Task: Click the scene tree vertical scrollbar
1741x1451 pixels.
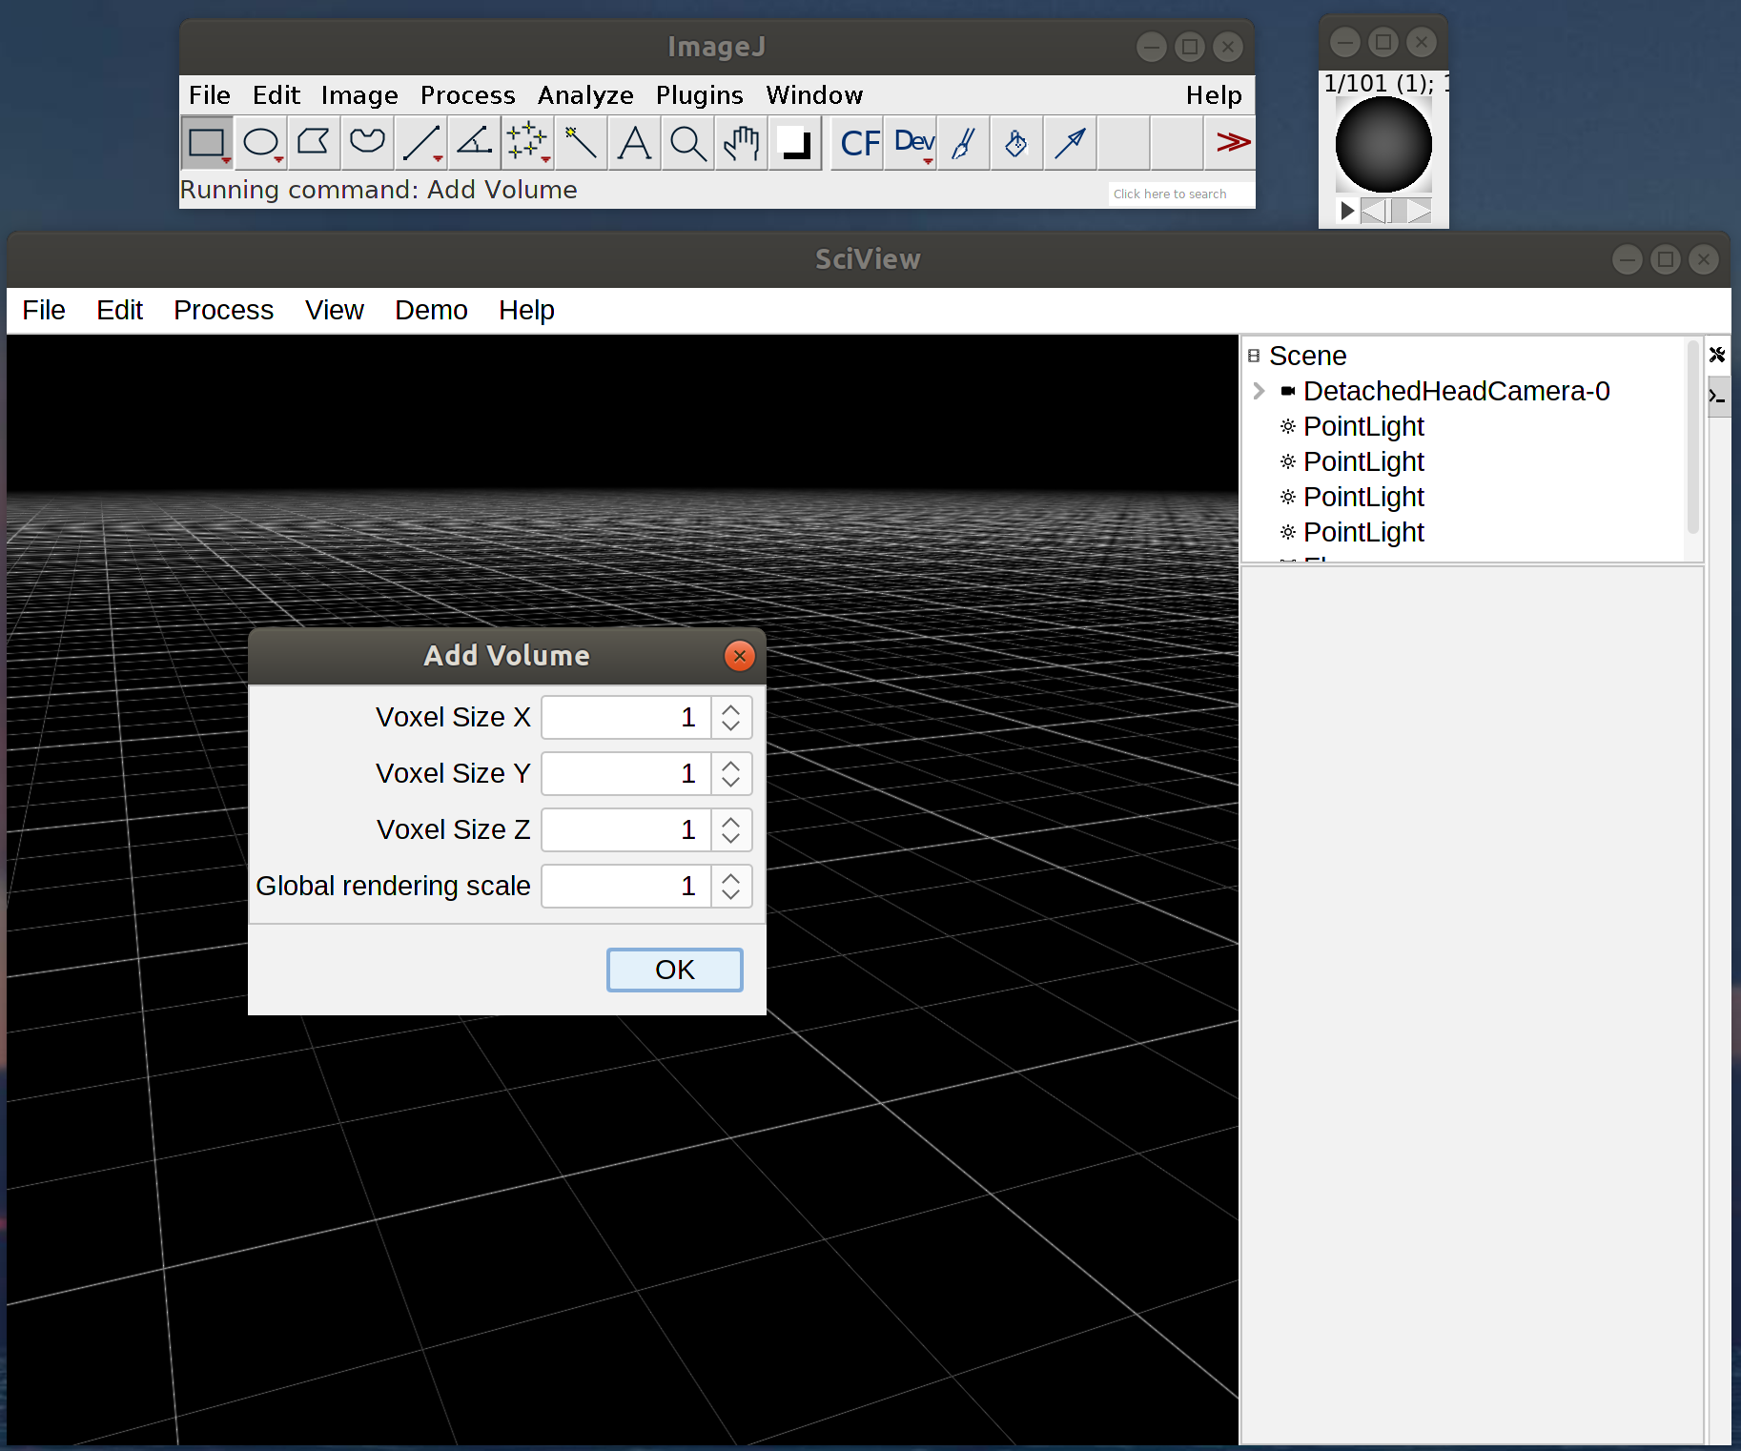Action: click(1693, 437)
